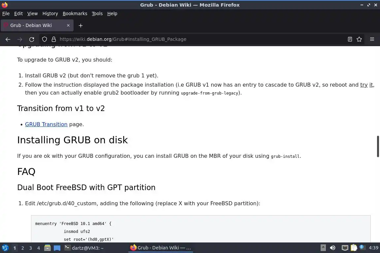The height and width of the screenshot is (253, 380).
Task: Bookmark this page with the star
Action: [x=359, y=39]
